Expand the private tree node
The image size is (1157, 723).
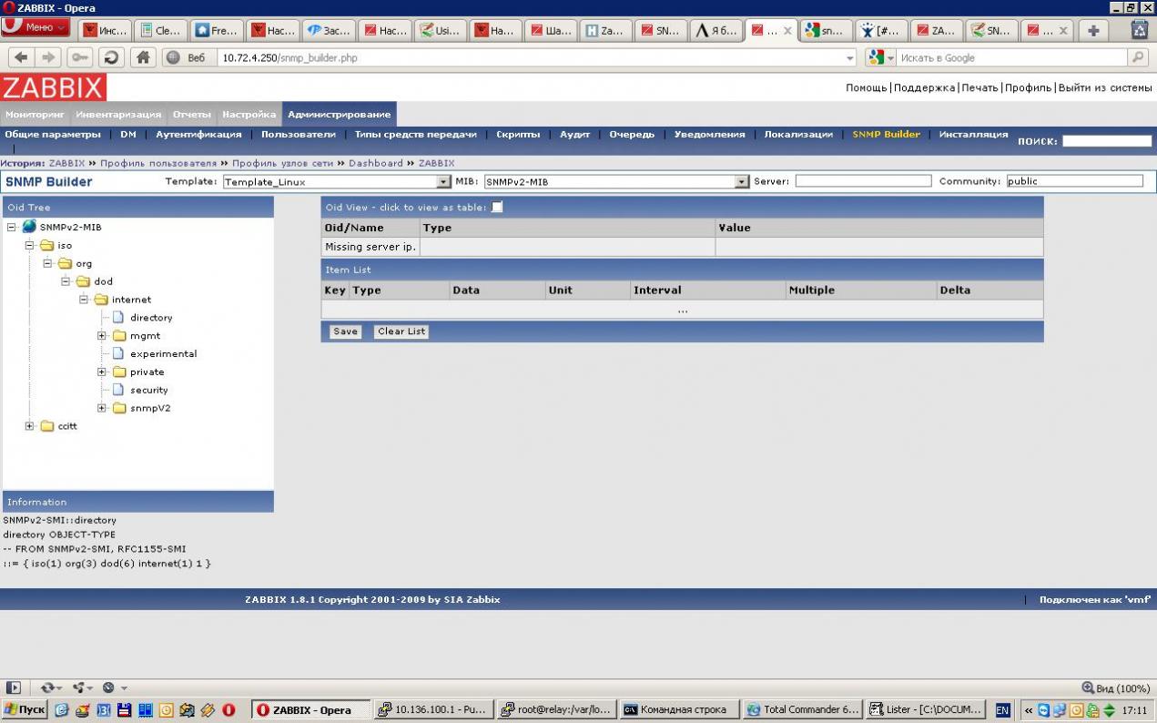click(x=103, y=372)
